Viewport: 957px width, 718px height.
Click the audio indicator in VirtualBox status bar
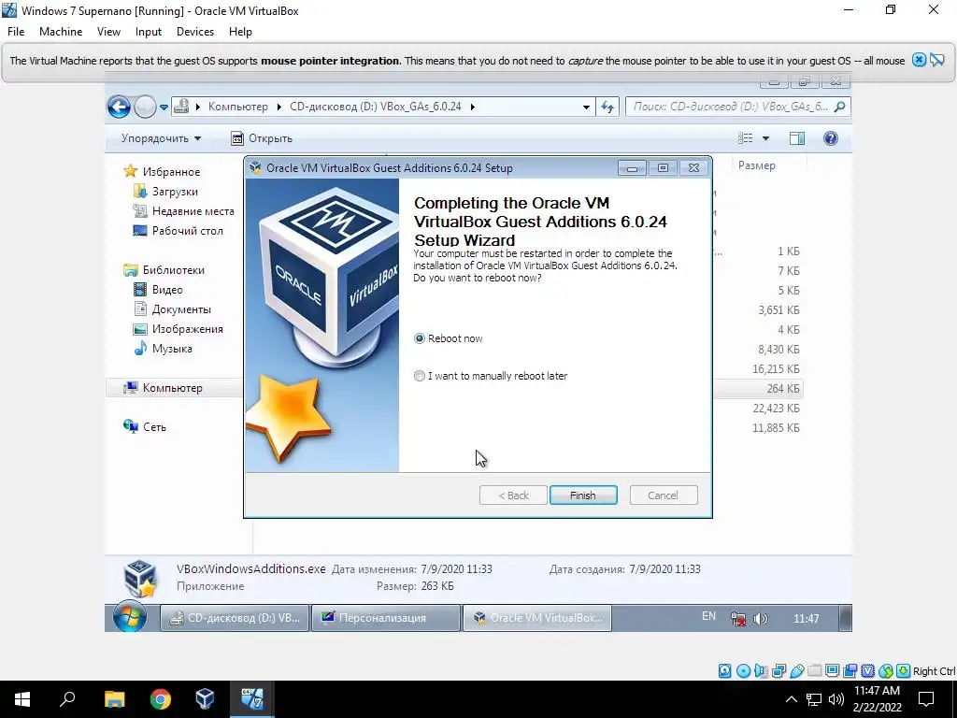click(761, 671)
